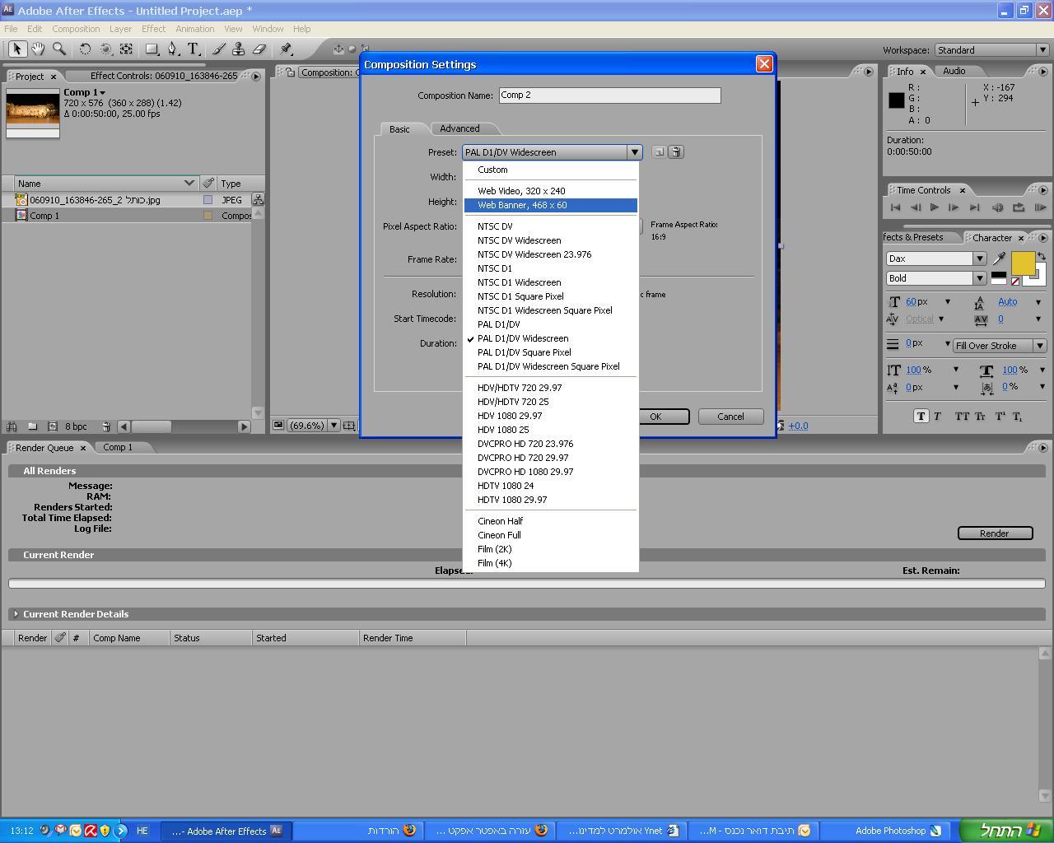
Task: Select the Brush tool
Action: [219, 49]
